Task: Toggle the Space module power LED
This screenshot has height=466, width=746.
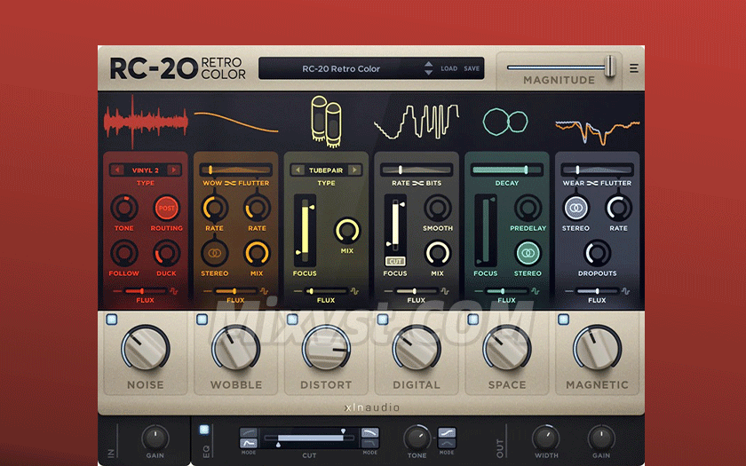Action: 472,319
